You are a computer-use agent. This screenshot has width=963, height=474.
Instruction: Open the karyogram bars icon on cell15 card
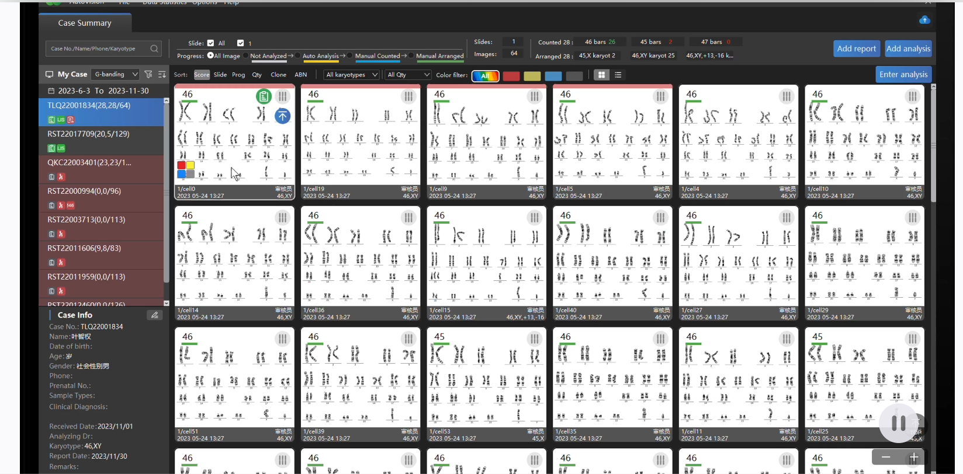point(535,218)
